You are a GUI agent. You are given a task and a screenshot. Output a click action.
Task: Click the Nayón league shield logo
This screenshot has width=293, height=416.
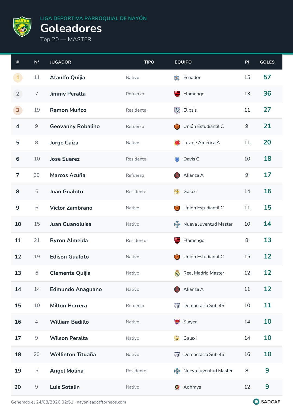(x=22, y=27)
